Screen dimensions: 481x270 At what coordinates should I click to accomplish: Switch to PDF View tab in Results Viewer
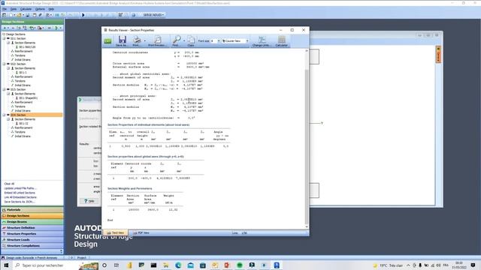141,233
